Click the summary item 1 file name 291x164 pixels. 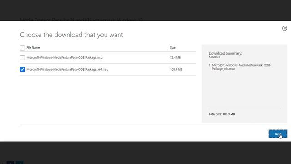pyautogui.click(x=241, y=67)
